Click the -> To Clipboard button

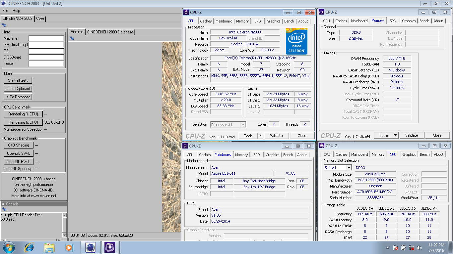pos(18,89)
